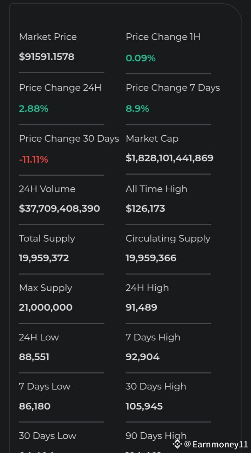Click the 30 Days Low label
This screenshot has height=453, width=251.
click(x=48, y=436)
